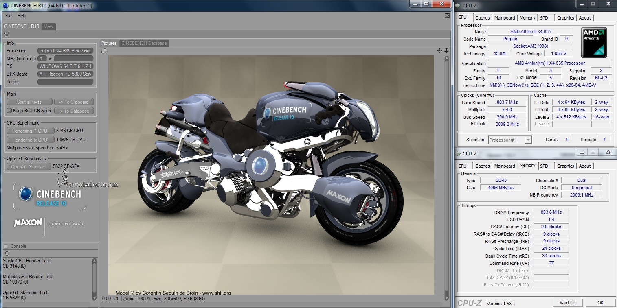Switch to the View tab
Screen dimensions: 617x308
[48, 26]
